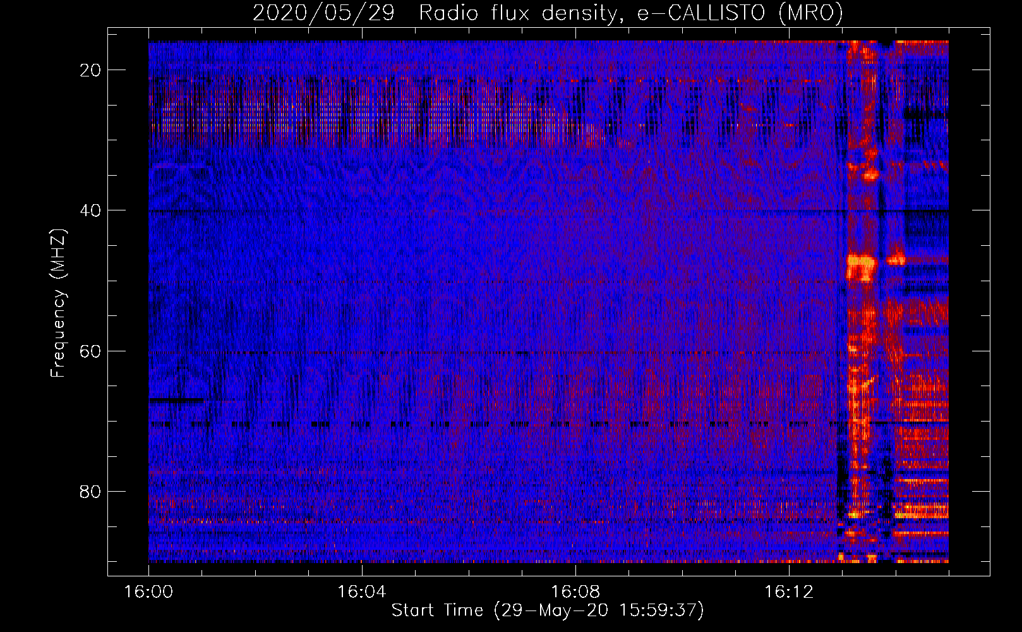This screenshot has width=1022, height=632.
Task: Click the '20' frequency axis label
Action: tap(90, 70)
